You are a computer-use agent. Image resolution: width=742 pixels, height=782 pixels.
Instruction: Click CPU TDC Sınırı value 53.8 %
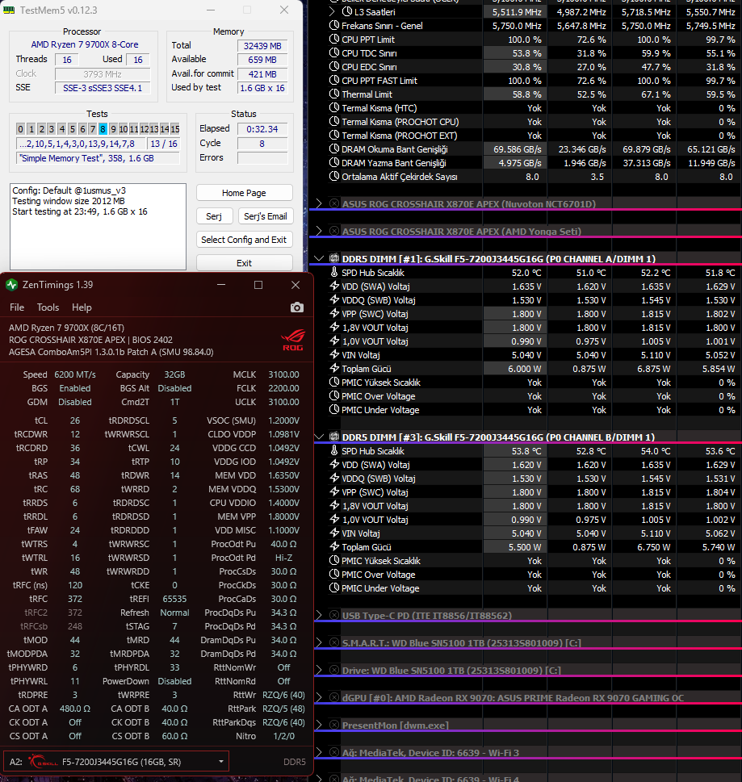tap(527, 53)
